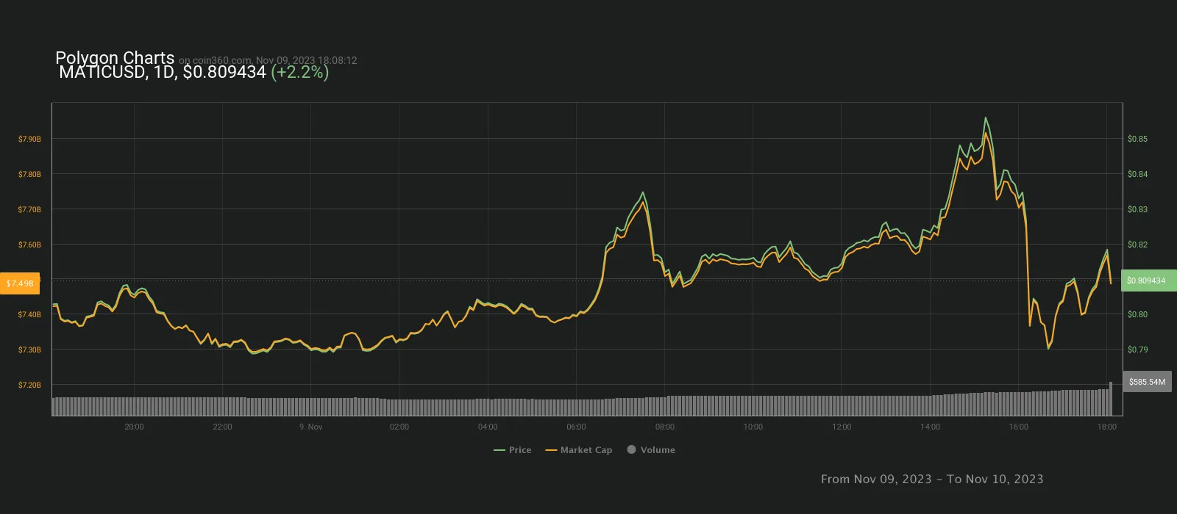The width and height of the screenshot is (1177, 514).
Task: Click the orange $7.49B market cap tag
Action: point(20,283)
